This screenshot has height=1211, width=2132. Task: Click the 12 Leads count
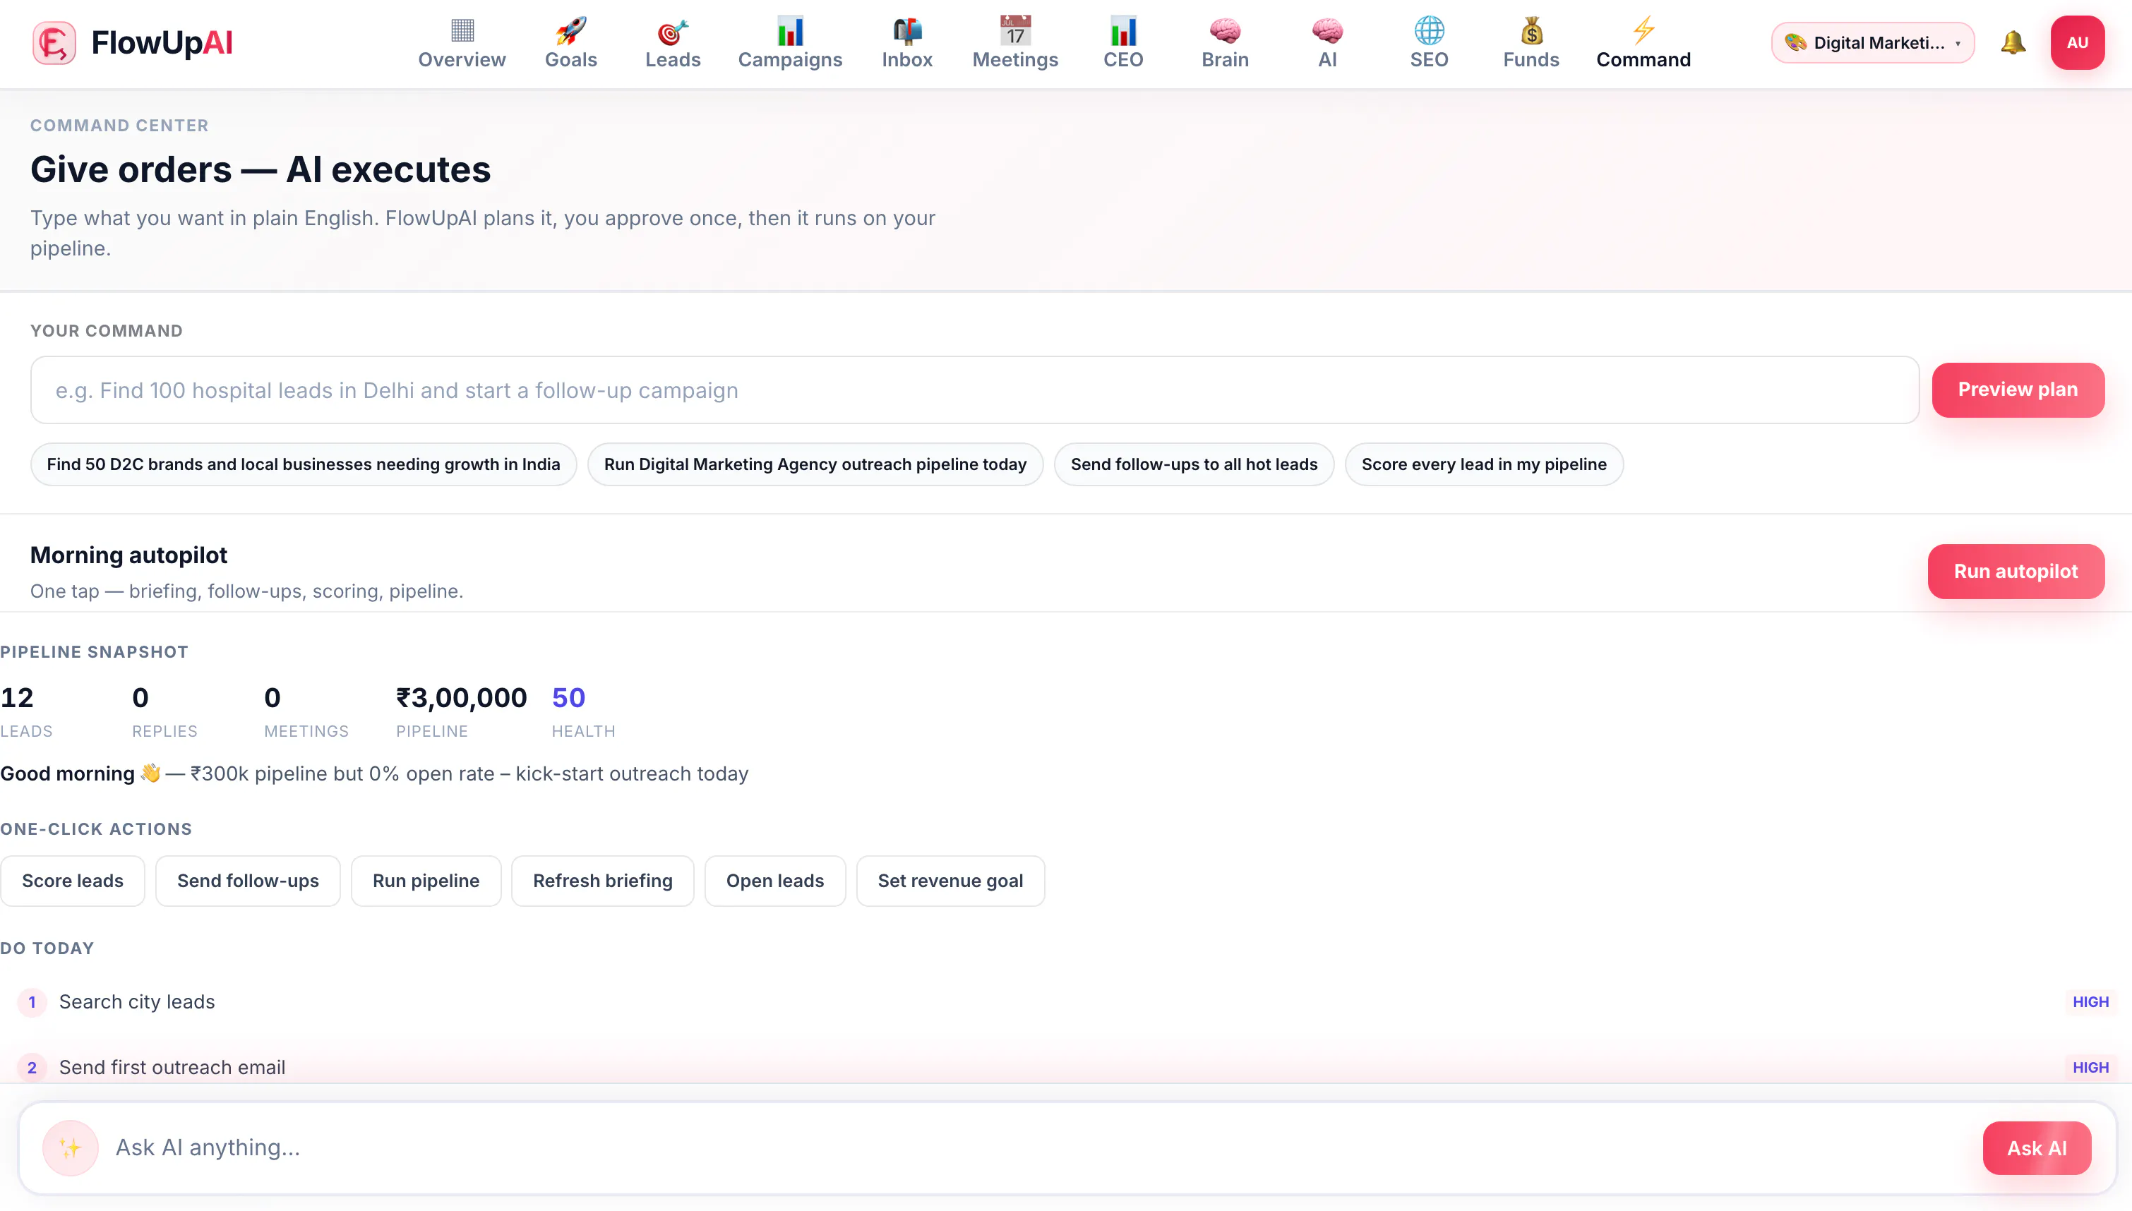tap(17, 698)
